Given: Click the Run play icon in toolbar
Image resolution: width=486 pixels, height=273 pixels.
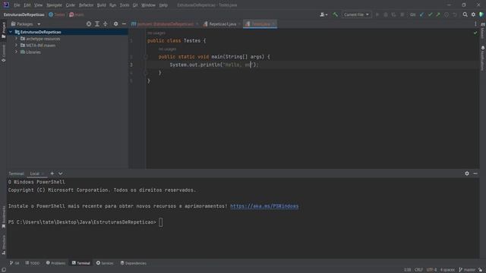Looking at the screenshot, I should click(x=377, y=14).
